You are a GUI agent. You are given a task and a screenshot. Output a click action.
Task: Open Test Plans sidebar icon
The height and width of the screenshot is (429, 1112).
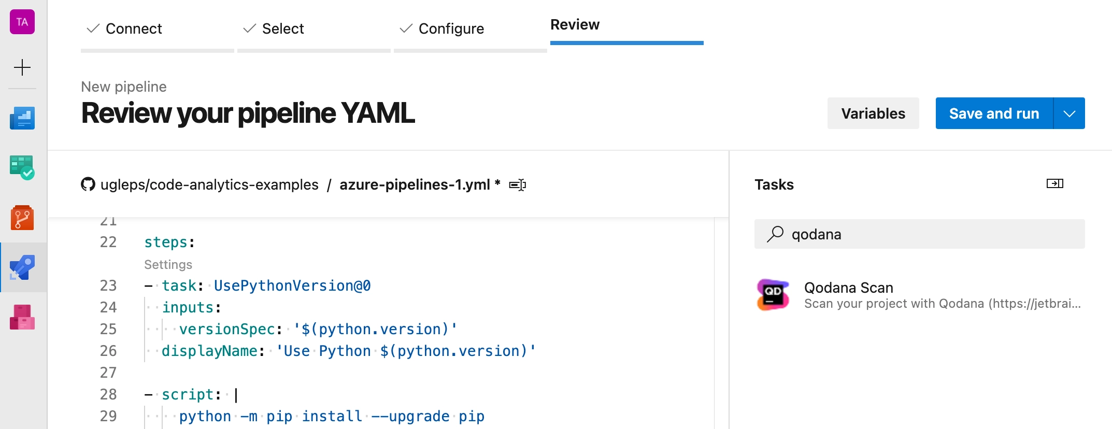point(22,168)
